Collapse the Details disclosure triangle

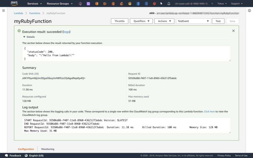25,37
